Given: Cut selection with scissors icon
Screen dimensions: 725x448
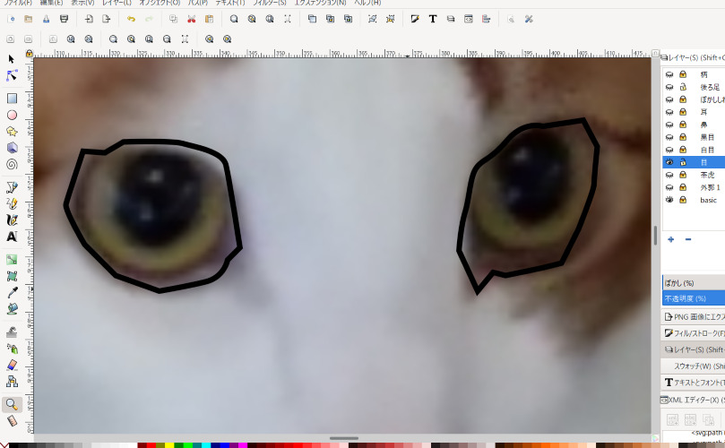Looking at the screenshot, I should [192, 19].
